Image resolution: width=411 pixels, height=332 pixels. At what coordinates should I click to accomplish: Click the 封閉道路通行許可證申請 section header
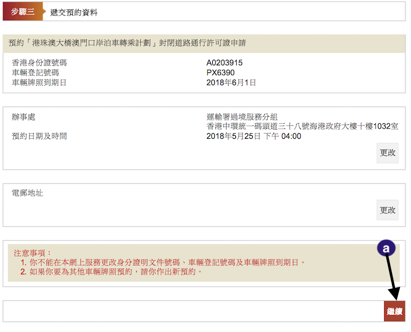(x=127, y=43)
